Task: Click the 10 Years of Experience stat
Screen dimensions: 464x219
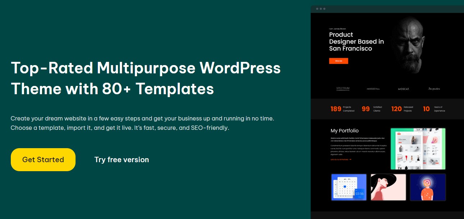Action: pyautogui.click(x=434, y=109)
